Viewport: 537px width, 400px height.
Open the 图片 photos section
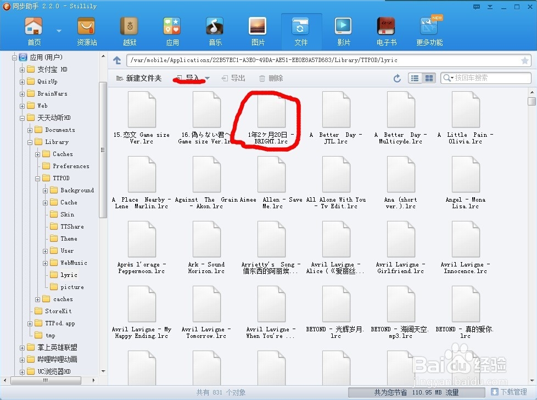[x=258, y=31]
